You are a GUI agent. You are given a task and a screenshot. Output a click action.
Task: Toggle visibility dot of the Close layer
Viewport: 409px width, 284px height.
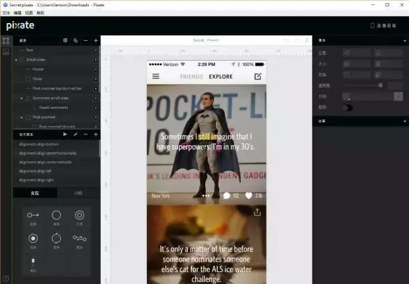point(96,79)
